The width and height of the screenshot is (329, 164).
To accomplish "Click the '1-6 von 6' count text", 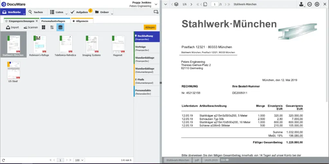I will (x=126, y=160).
